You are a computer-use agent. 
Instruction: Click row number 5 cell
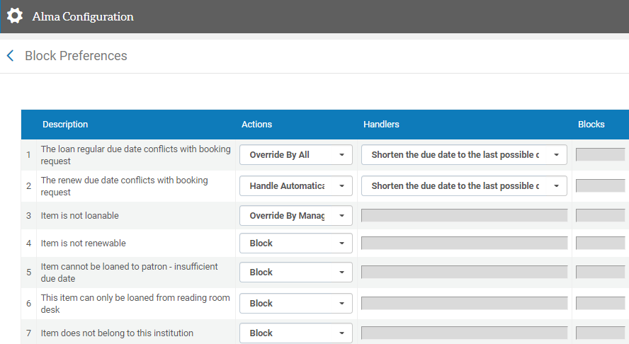tap(28, 273)
